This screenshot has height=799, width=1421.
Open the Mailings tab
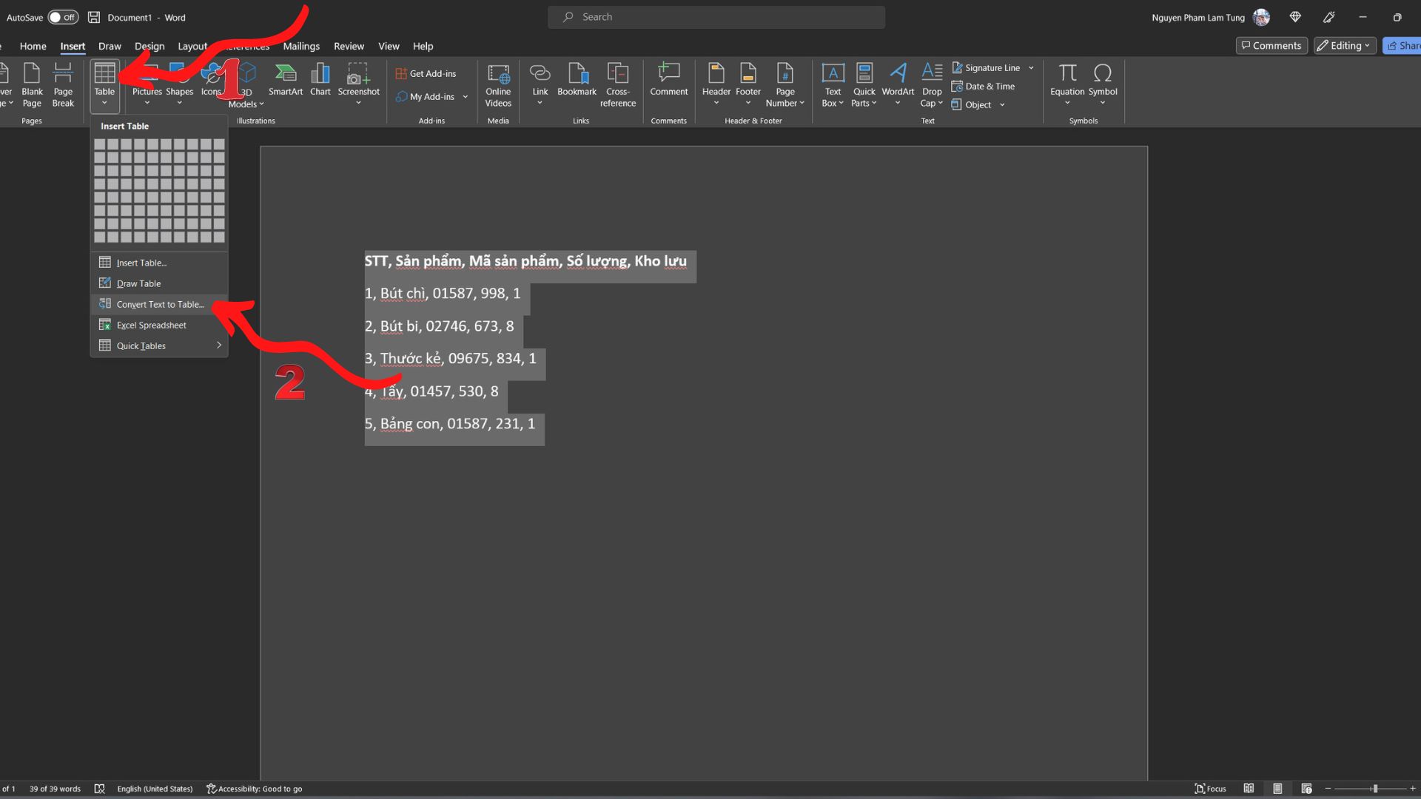(x=301, y=46)
